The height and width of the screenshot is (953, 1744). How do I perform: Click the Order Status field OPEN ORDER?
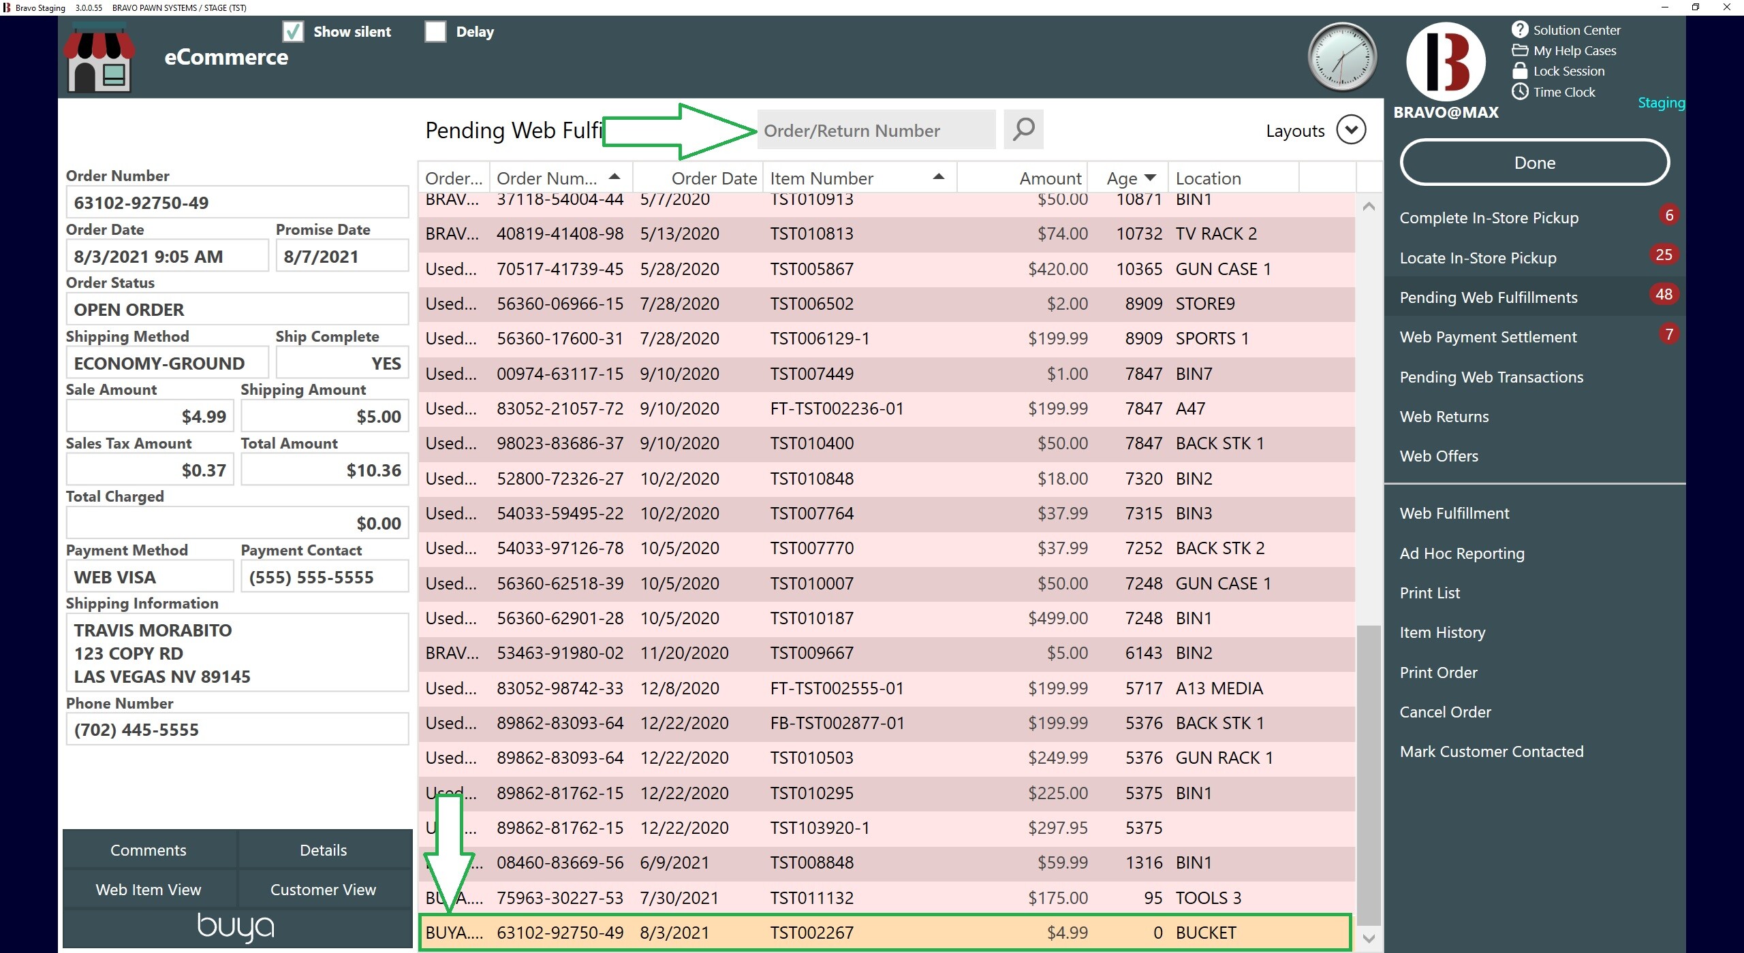coord(237,310)
